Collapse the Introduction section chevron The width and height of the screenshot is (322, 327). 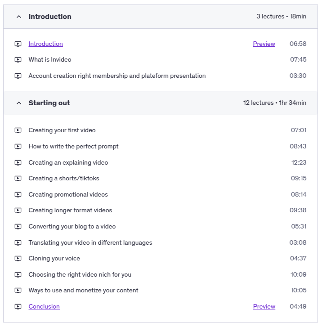tap(18, 17)
